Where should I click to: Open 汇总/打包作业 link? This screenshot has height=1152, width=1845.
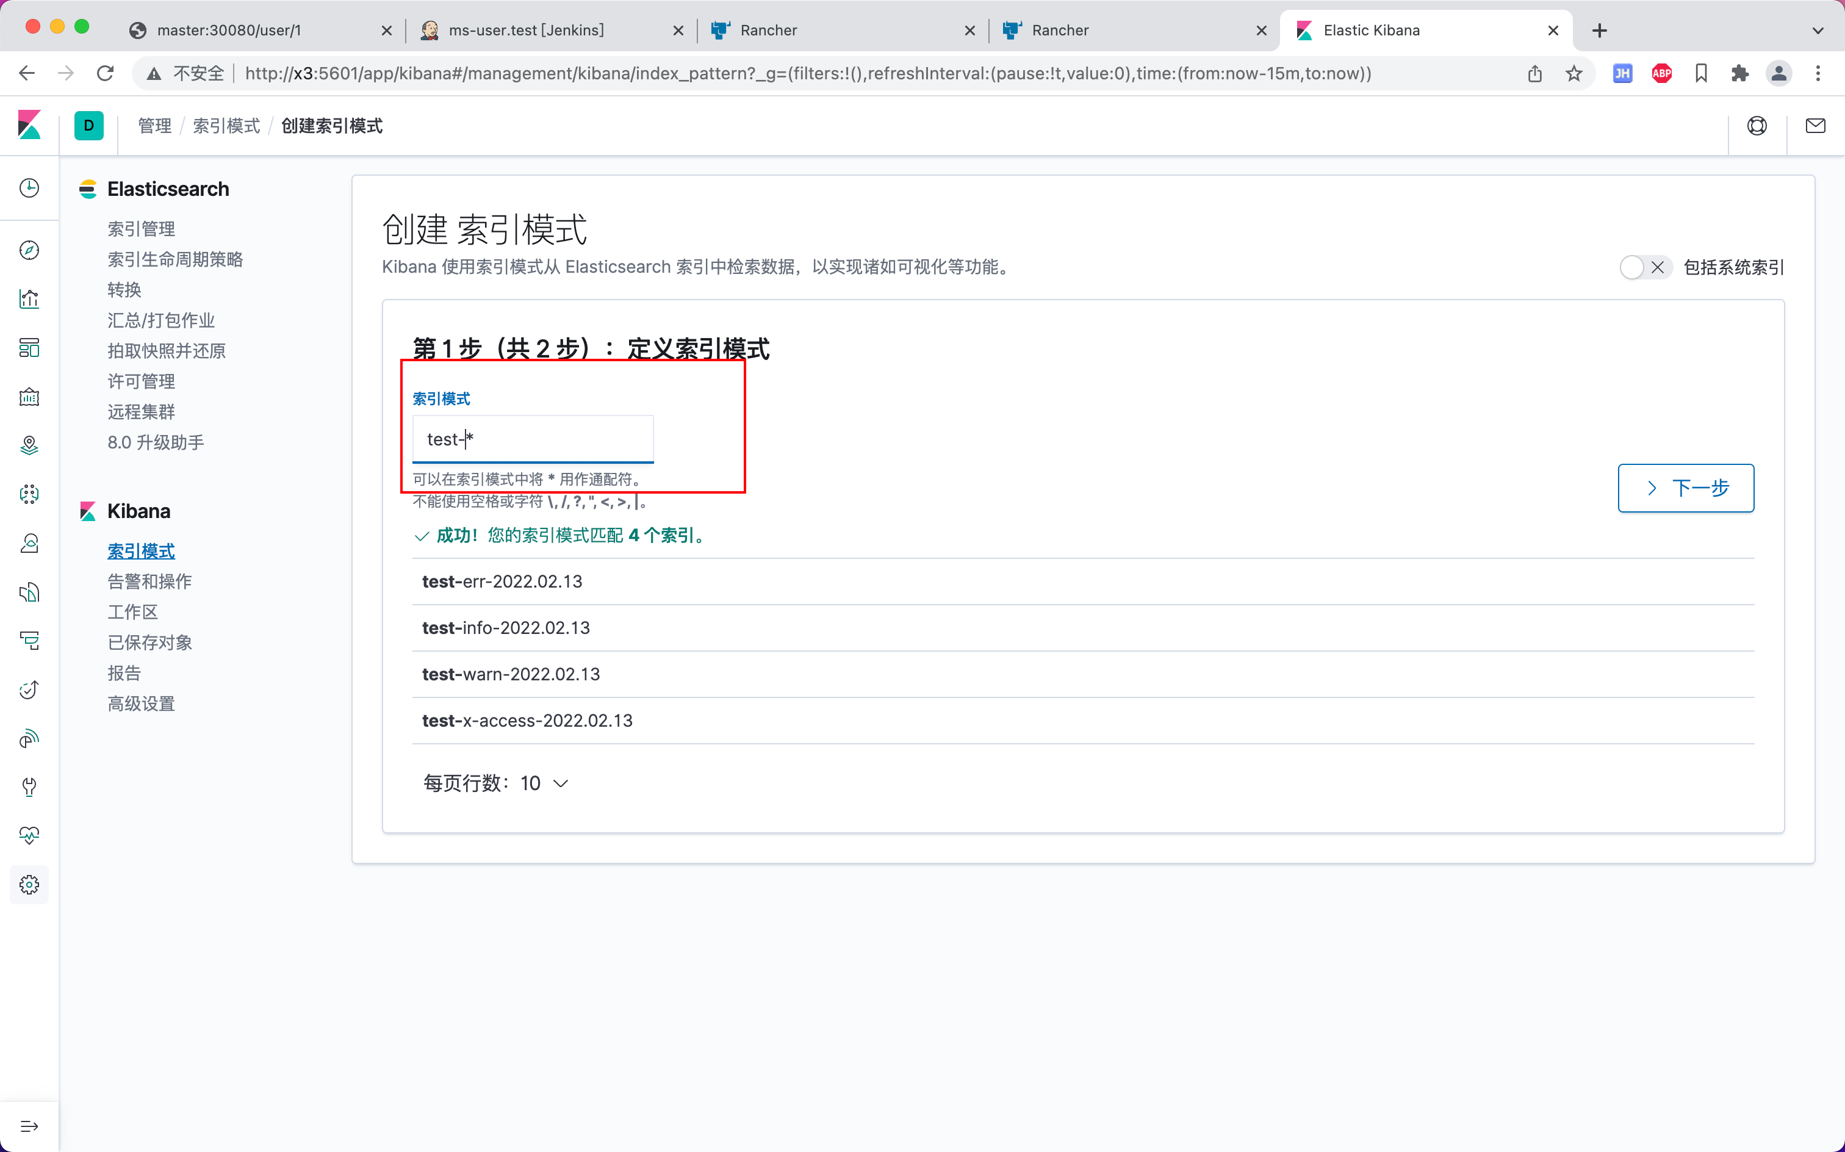162,320
